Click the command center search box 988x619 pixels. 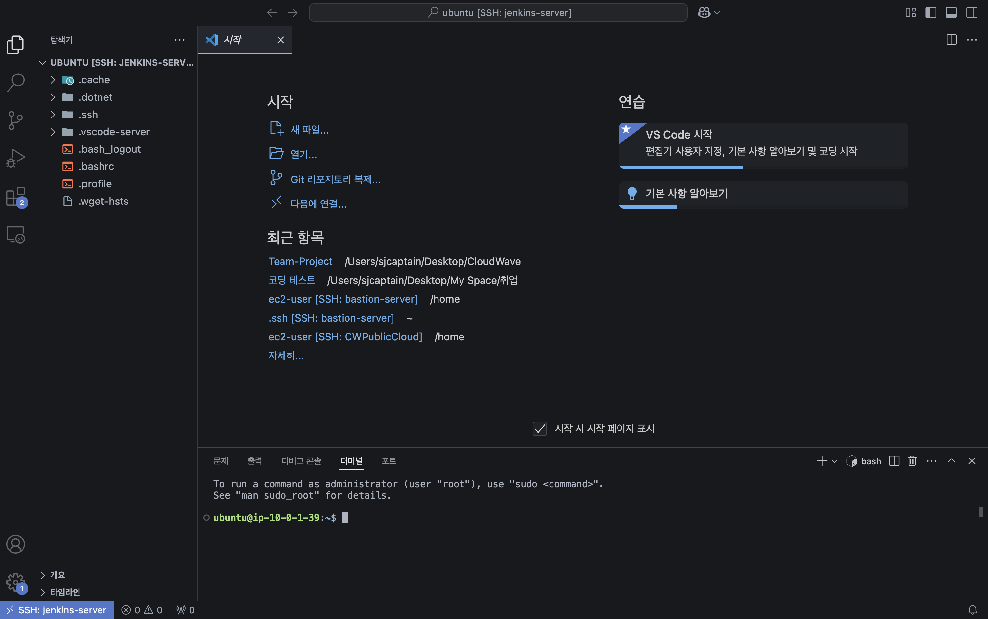(498, 13)
